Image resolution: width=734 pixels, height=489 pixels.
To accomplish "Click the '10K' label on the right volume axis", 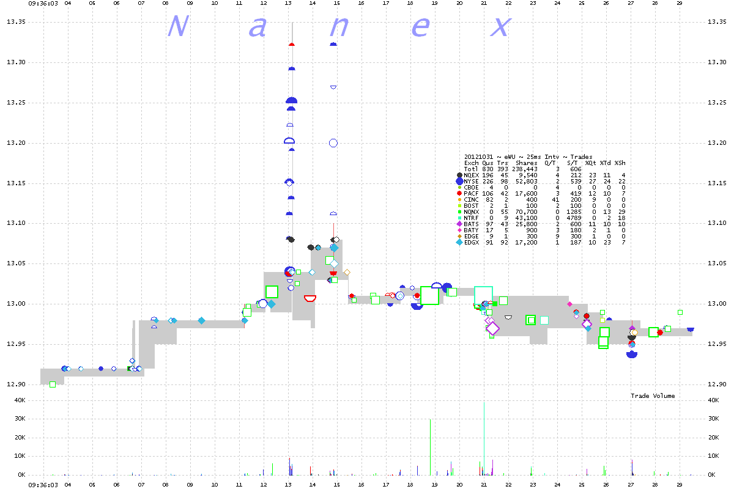I will (x=713, y=456).
